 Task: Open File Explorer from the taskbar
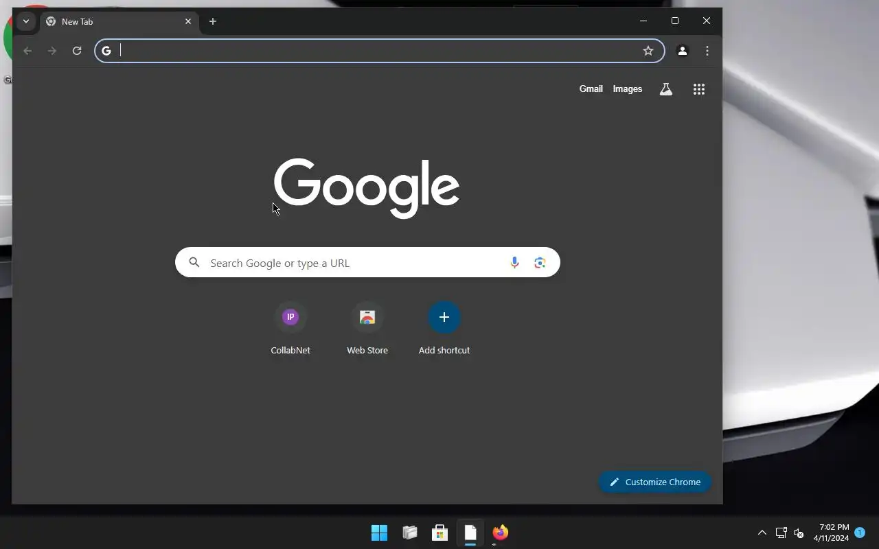[x=410, y=533]
